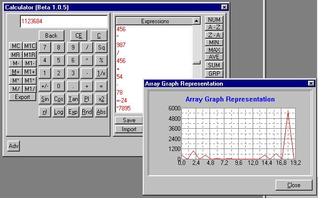This screenshot has height=198, width=318.
Task: Click the digit 1 button
Action: 45,73
